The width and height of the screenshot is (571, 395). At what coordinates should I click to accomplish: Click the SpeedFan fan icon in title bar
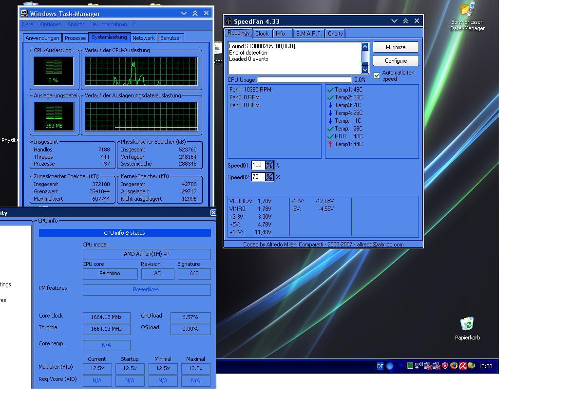(x=228, y=21)
